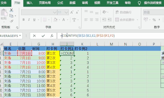
Task: Expand the AVERAGEIFS name box dropdown
Action: tap(20, 36)
